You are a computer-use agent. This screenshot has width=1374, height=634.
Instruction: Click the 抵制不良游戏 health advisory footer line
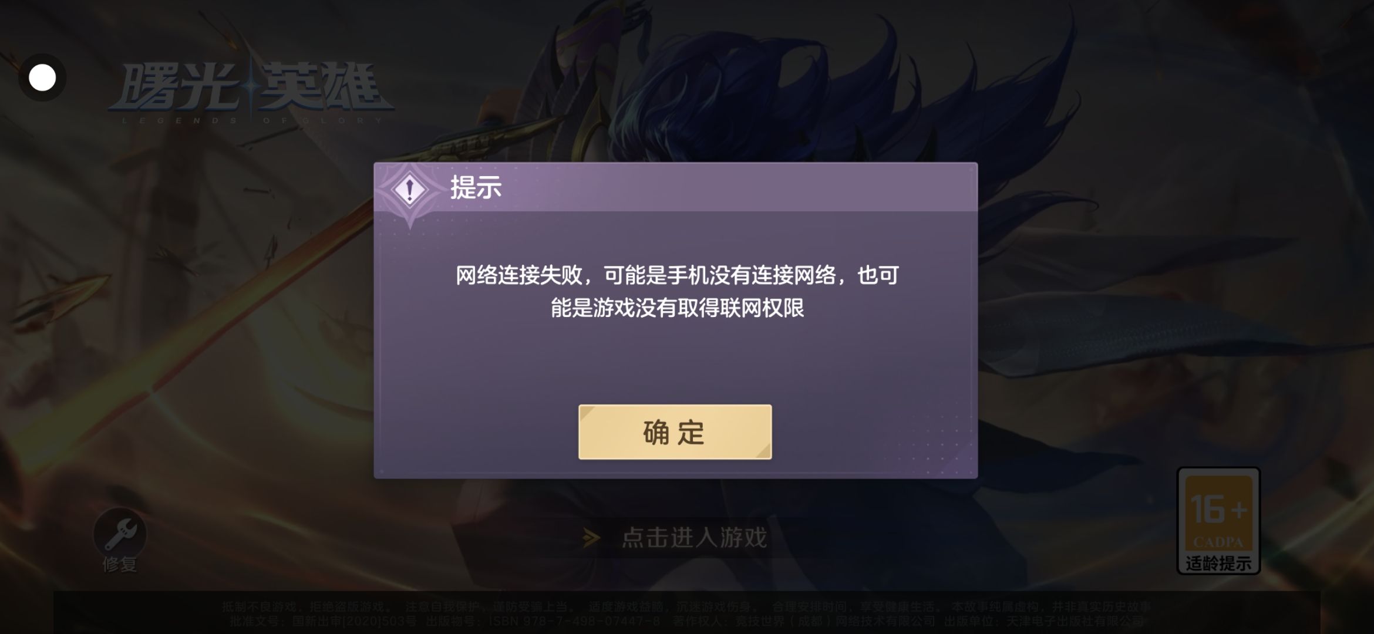(x=686, y=606)
